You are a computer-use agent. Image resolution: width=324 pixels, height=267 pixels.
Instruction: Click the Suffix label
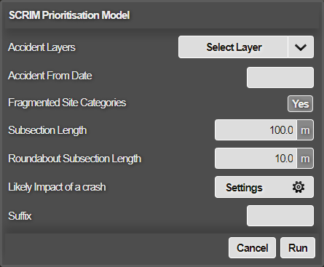point(20,216)
